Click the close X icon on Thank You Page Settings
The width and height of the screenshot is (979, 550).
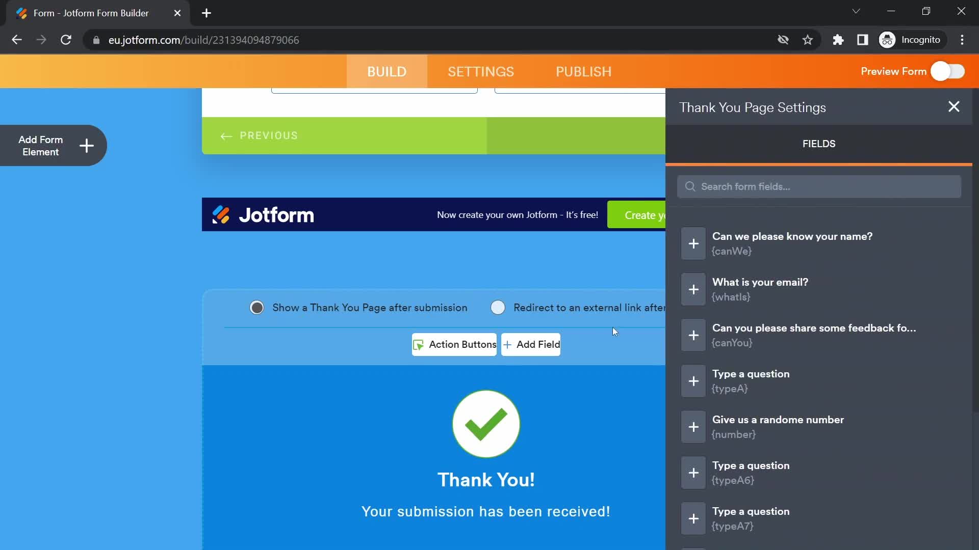coord(954,106)
